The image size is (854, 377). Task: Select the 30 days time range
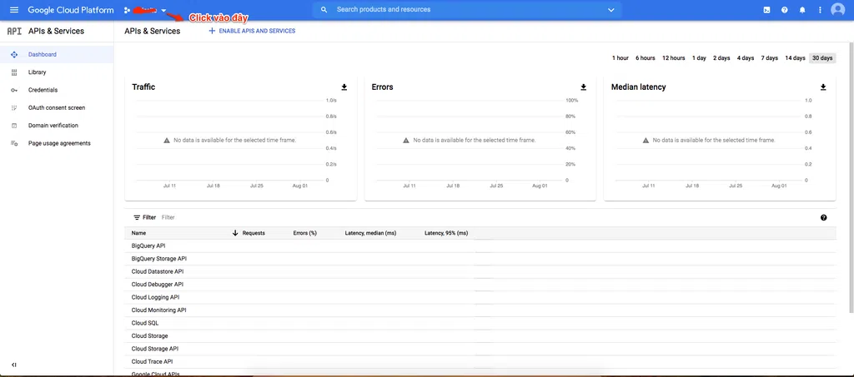[822, 58]
